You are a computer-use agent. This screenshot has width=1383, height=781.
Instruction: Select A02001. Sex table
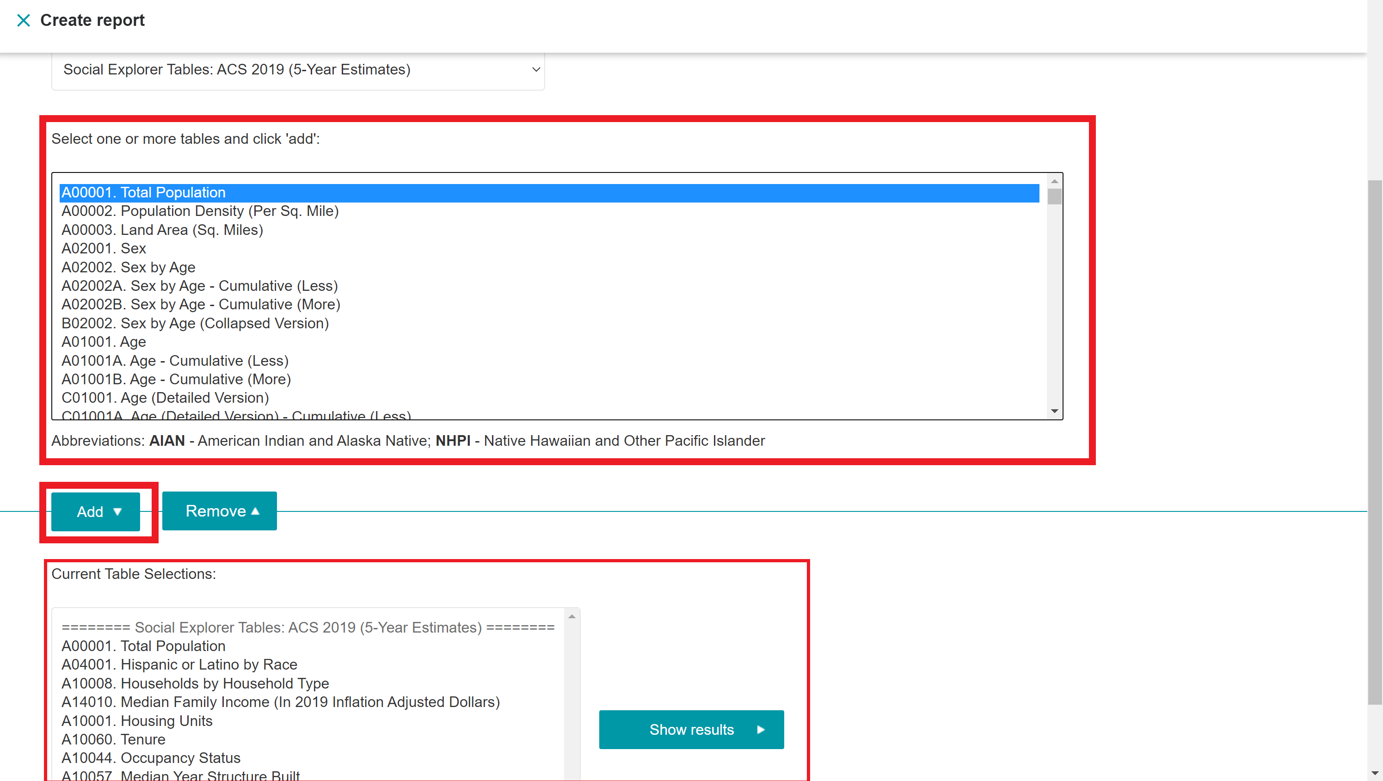(x=104, y=248)
